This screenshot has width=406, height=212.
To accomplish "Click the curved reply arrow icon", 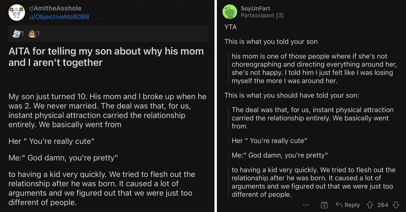I will click(339, 205).
